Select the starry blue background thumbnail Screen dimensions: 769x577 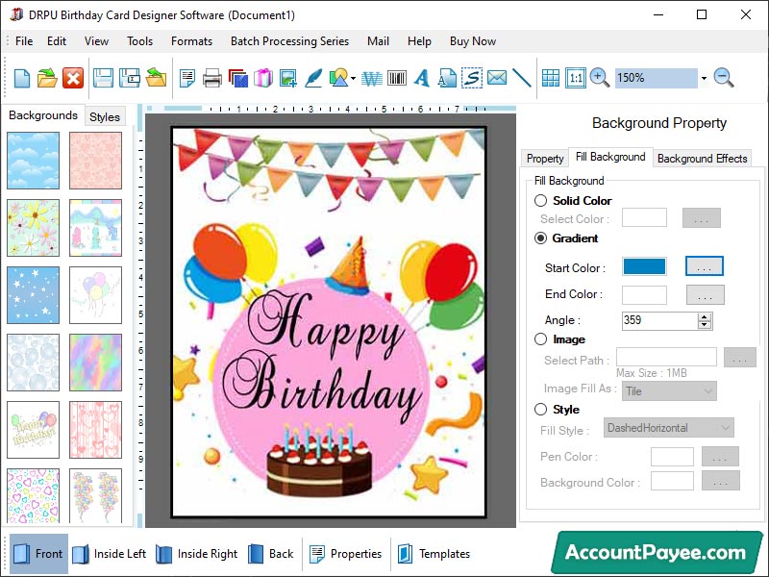pos(34,294)
